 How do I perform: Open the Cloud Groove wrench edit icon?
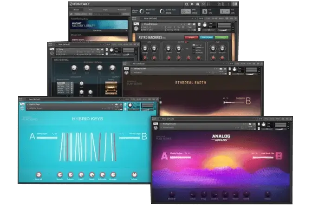[x=136, y=24]
